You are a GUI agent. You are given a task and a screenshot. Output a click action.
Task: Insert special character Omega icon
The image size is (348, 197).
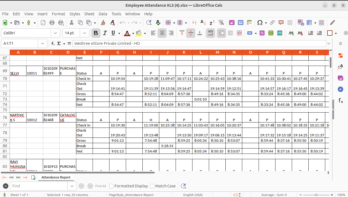[x=260, y=23]
